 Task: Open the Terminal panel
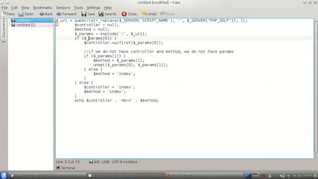point(66,168)
